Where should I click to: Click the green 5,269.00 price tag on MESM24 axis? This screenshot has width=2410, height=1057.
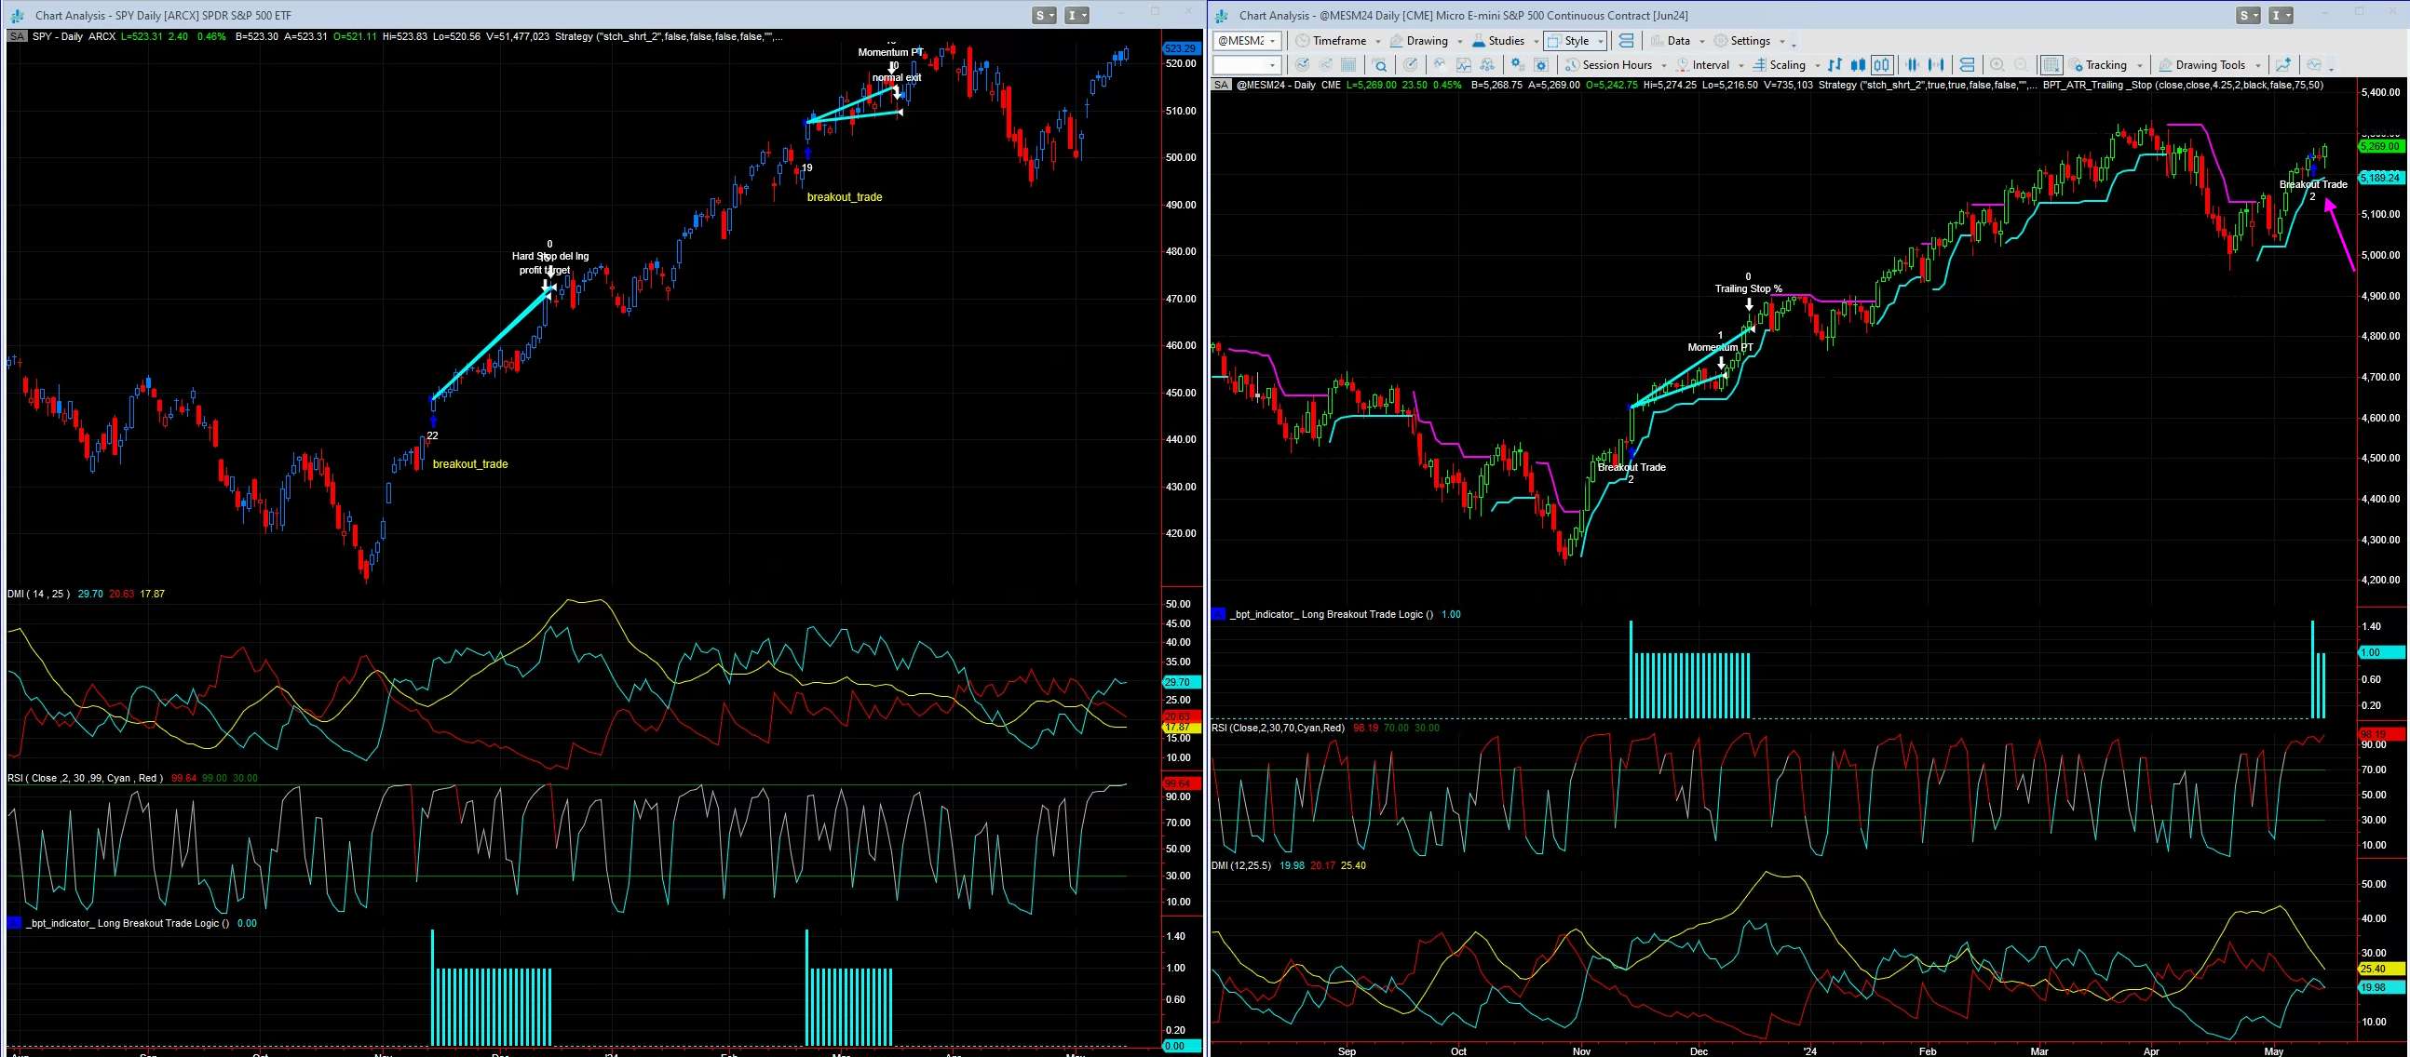[x=2380, y=147]
